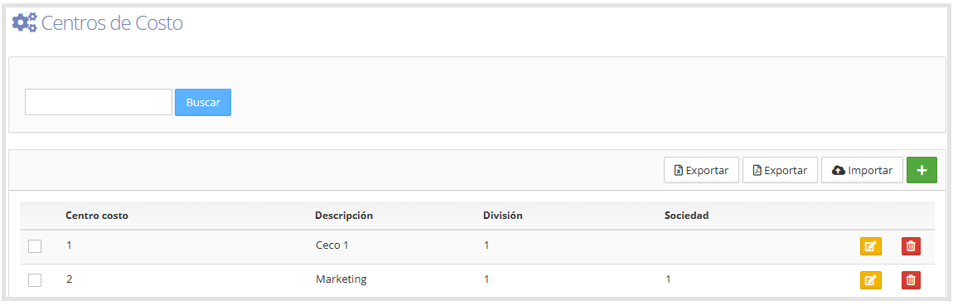Select the División column header
Image resolution: width=953 pixels, height=306 pixels.
click(503, 216)
